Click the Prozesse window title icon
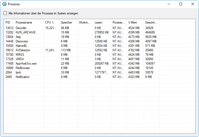This screenshot has width=199, height=137. pyautogui.click(x=4, y=4)
